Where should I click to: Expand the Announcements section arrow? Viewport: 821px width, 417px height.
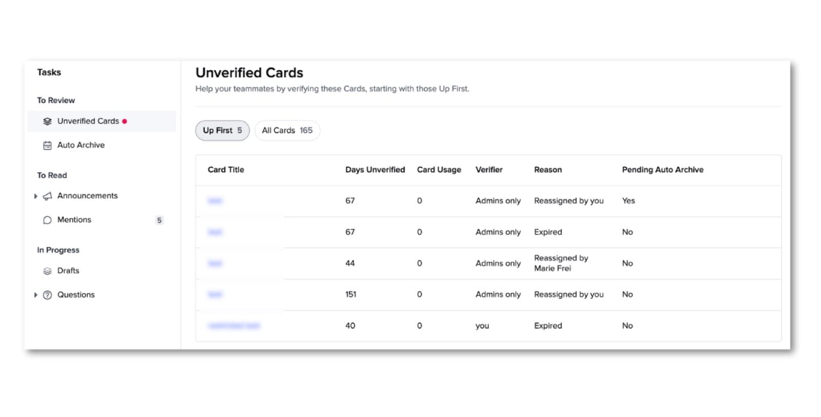[35, 196]
